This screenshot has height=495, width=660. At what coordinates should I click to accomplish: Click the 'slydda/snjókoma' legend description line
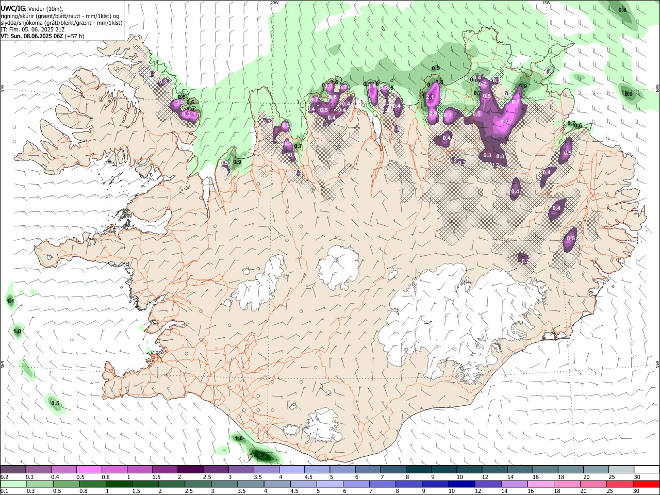pyautogui.click(x=61, y=23)
